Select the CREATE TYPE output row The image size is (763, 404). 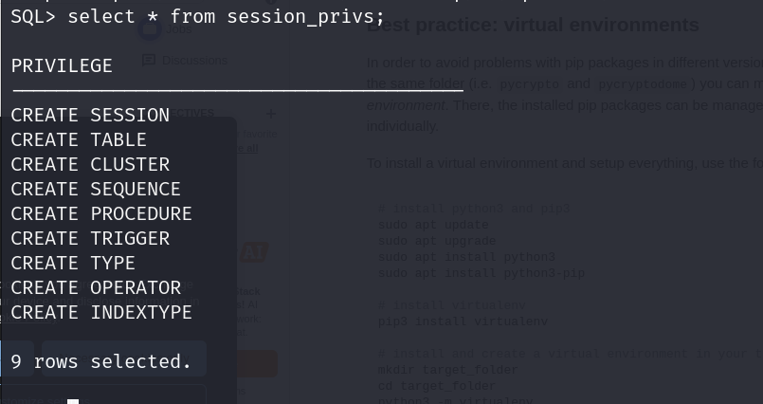[x=73, y=264]
